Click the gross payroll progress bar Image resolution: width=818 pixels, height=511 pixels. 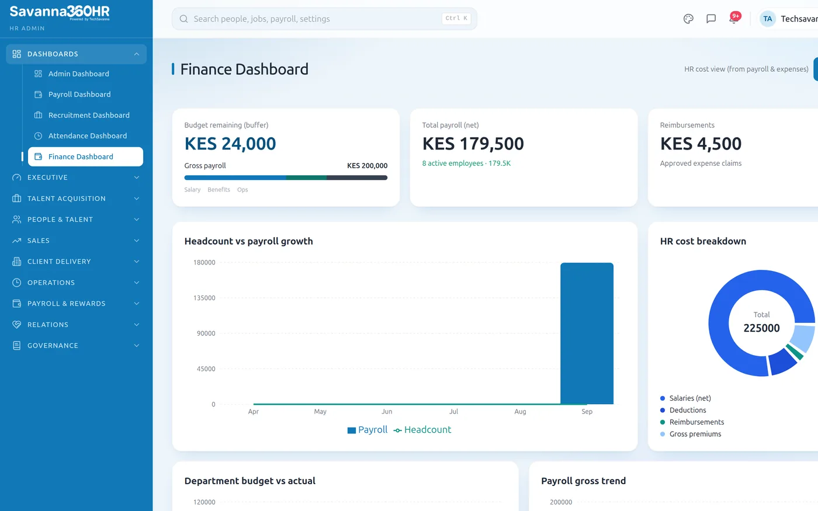[286, 178]
